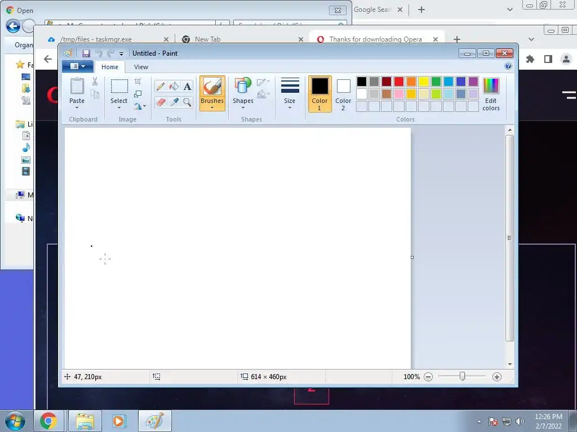
Task: Click the back arrow in Chrome window
Action: coord(48,58)
